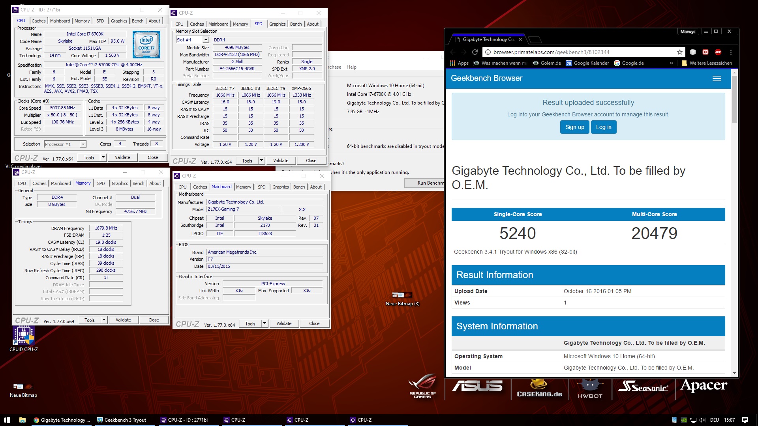This screenshot has height=426, width=758.
Task: Click the Part Number F4-2666C15-4GVR field
Action: (237, 69)
